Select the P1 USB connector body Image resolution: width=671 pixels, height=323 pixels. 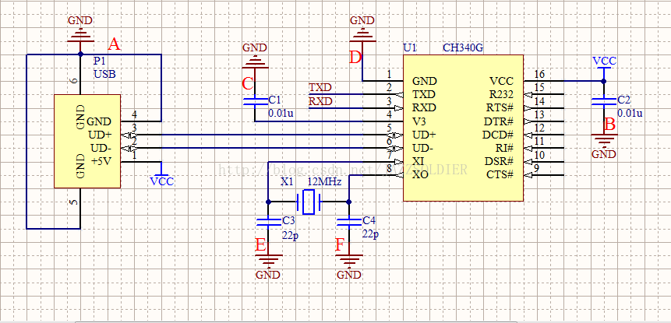click(x=87, y=141)
